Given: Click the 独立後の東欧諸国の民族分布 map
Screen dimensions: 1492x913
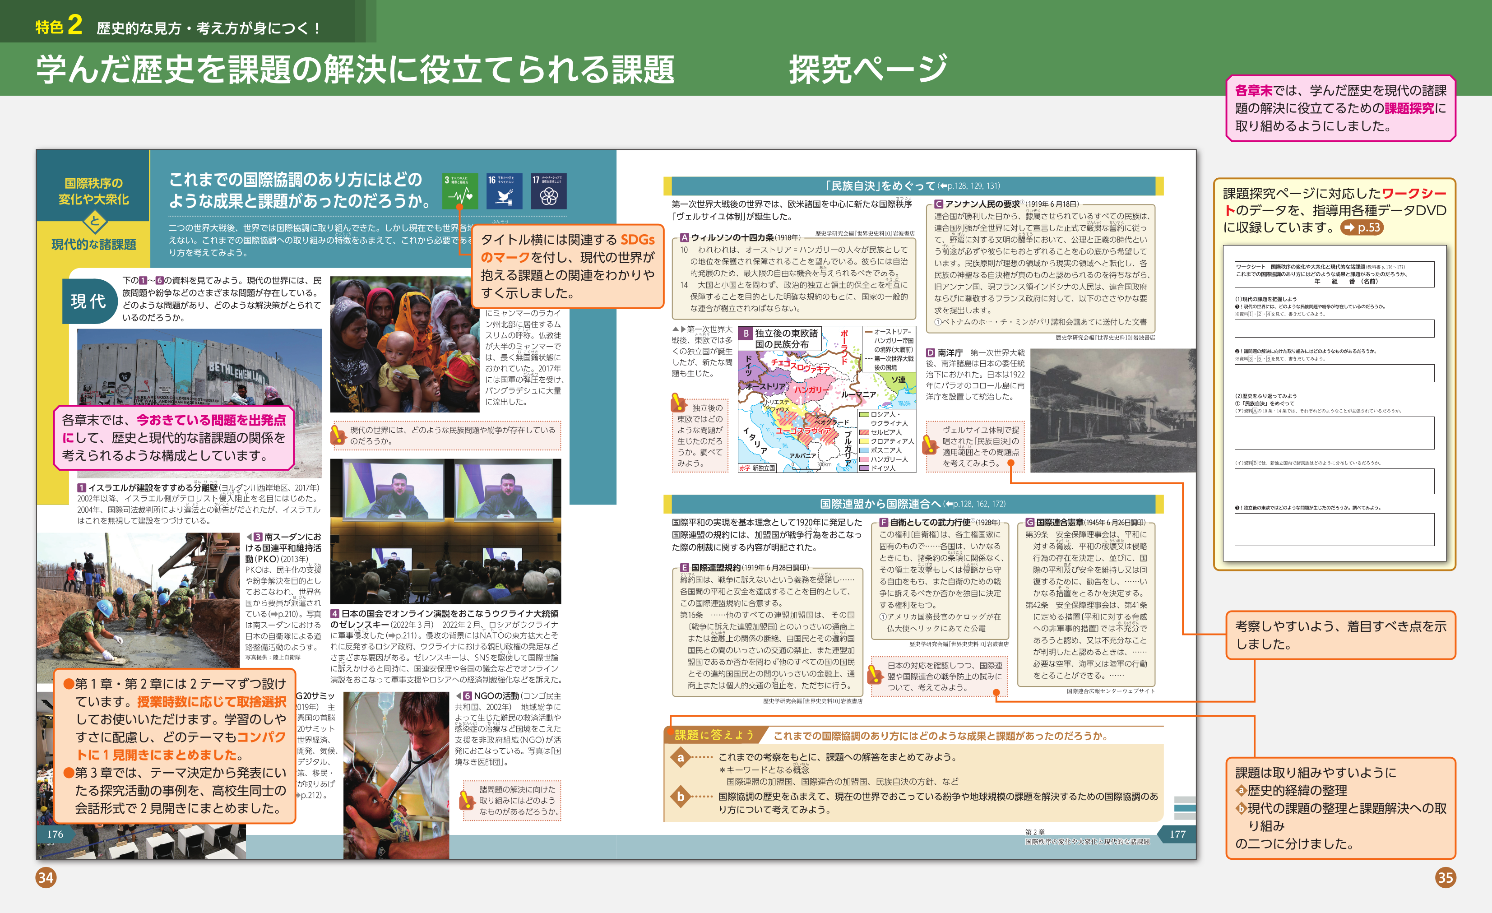Looking at the screenshot, I should pos(827,399).
